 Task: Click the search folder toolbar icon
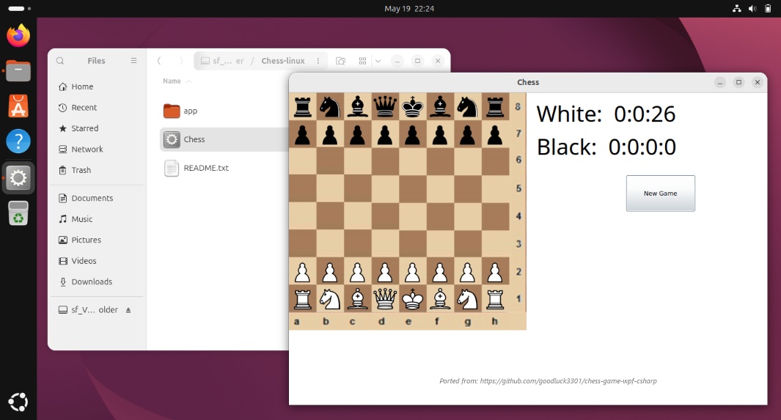341,61
